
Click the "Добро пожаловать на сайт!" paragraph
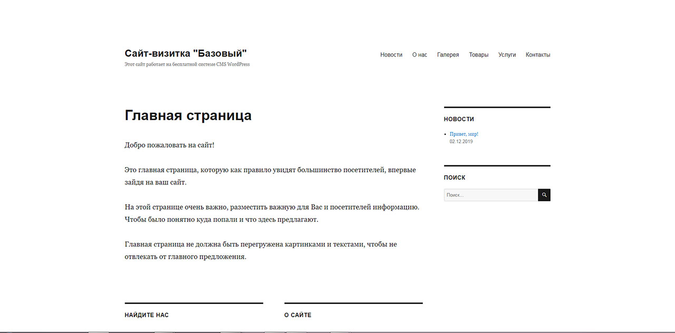[169, 145]
